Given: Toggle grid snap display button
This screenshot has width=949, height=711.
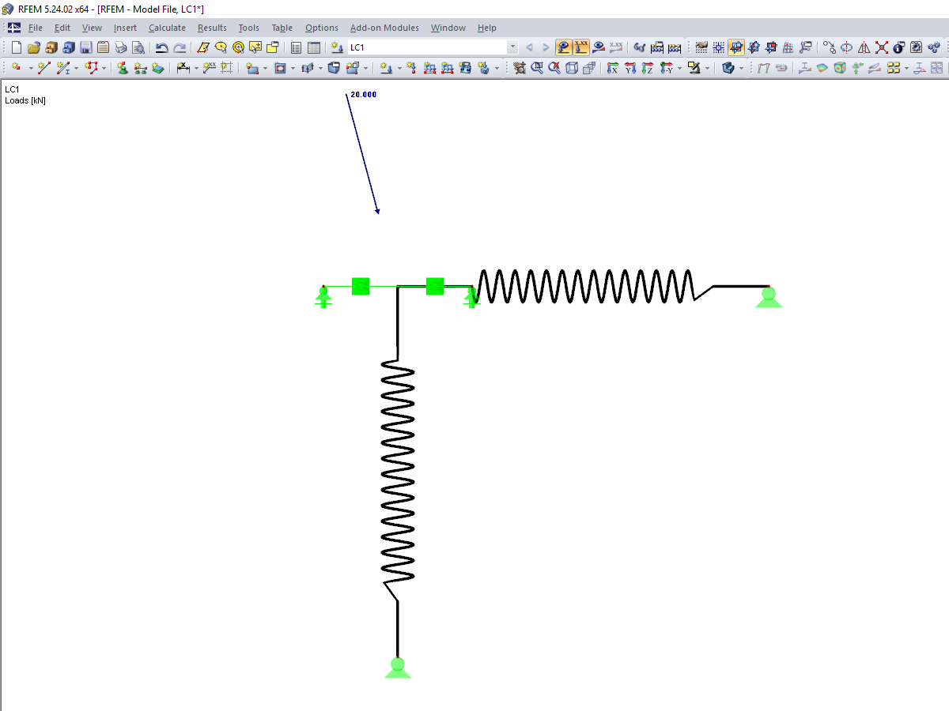Looking at the screenshot, I should (x=701, y=47).
